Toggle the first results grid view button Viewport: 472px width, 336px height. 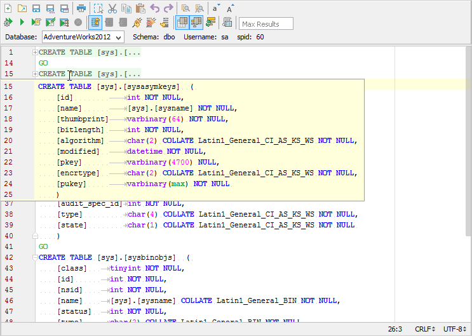pos(182,23)
